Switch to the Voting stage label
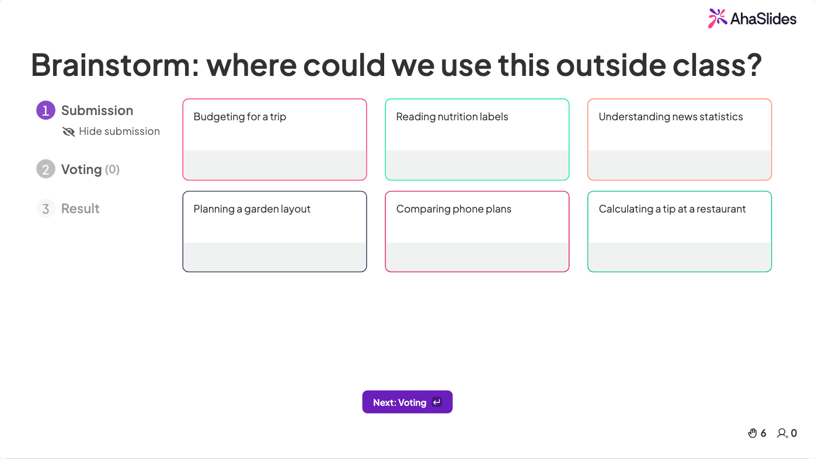 82,169
